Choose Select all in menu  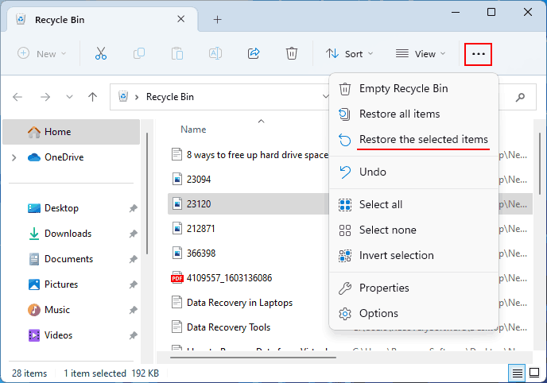tap(413, 204)
